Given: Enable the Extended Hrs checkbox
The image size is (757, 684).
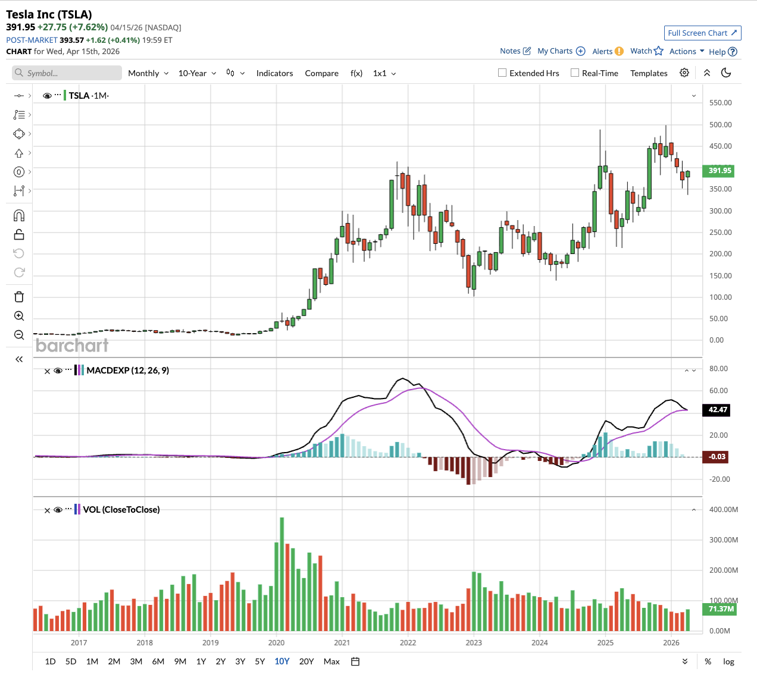Looking at the screenshot, I should coord(502,73).
